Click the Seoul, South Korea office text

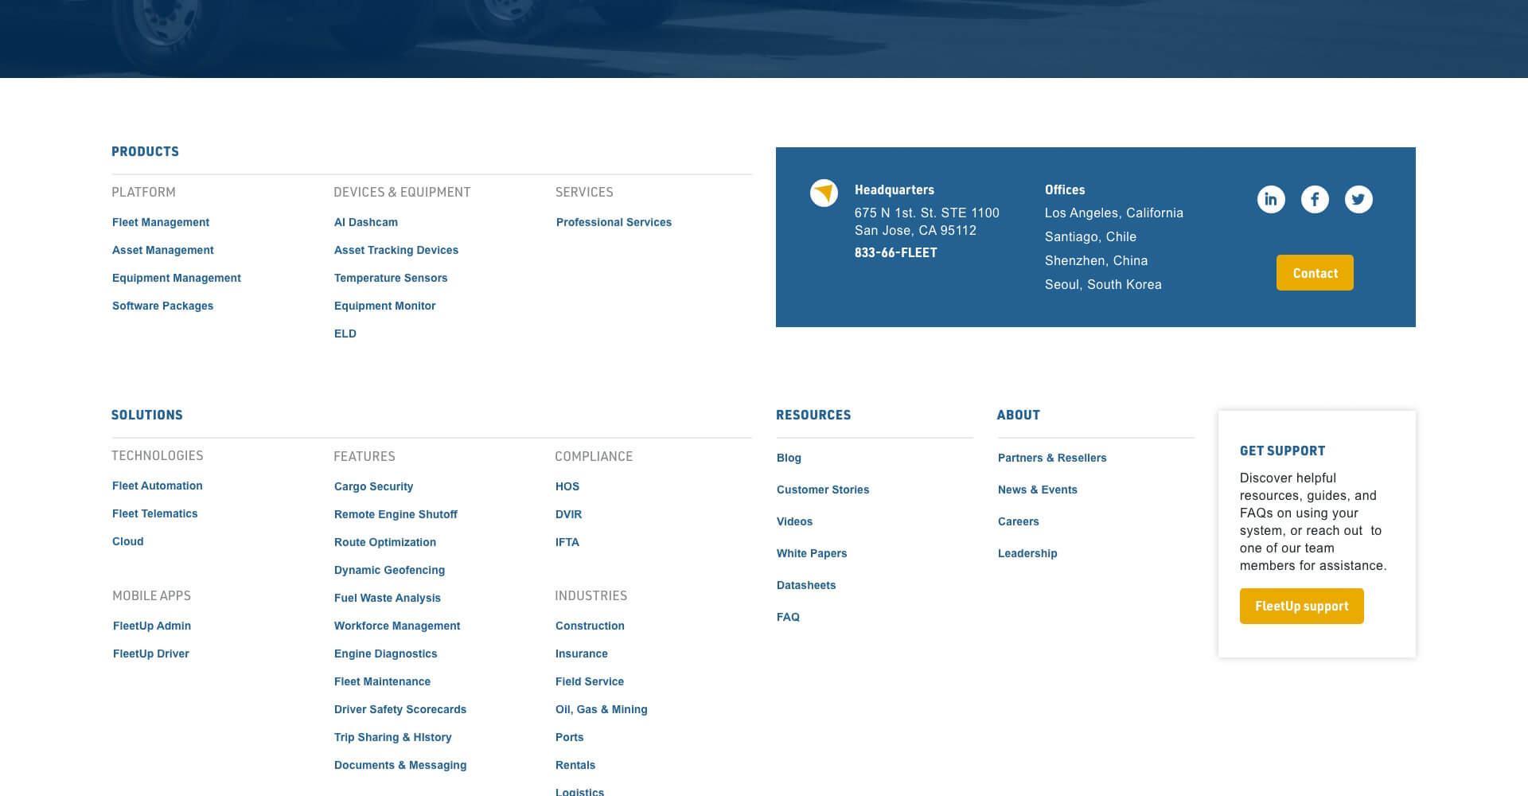(x=1103, y=284)
